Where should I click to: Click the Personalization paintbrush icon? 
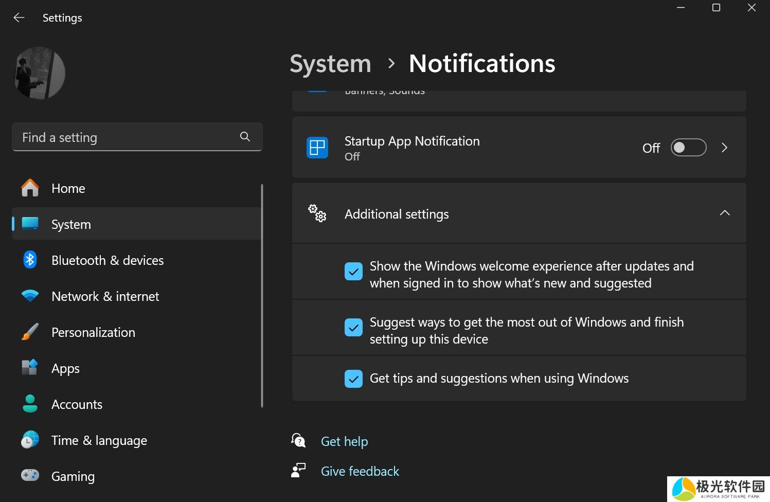(30, 332)
